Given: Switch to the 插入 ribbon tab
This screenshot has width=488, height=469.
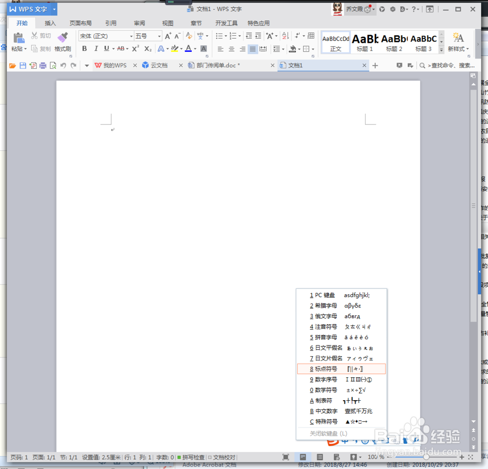Looking at the screenshot, I should 50,23.
